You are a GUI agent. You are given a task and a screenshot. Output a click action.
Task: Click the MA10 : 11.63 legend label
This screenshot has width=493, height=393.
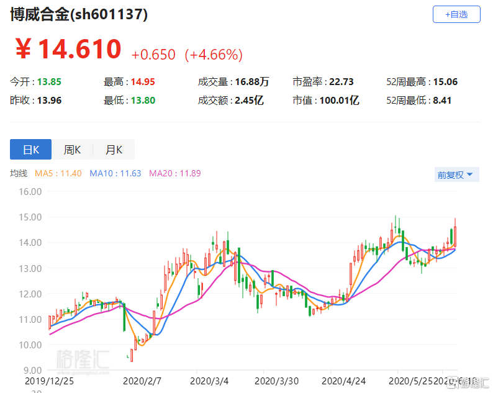tap(115, 173)
